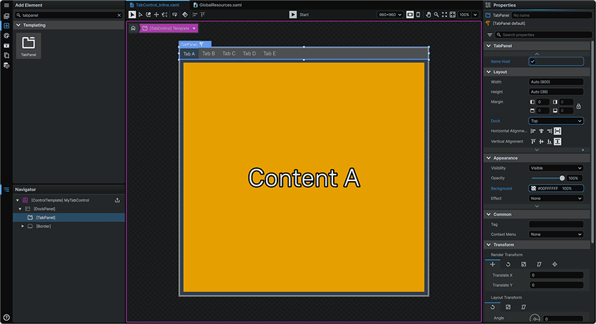Open the Visibility dropdown
The width and height of the screenshot is (596, 324).
(556, 168)
